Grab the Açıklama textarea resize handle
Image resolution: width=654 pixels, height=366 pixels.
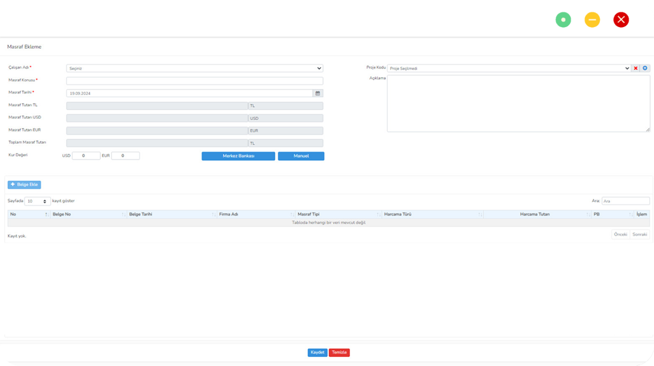tap(648, 129)
